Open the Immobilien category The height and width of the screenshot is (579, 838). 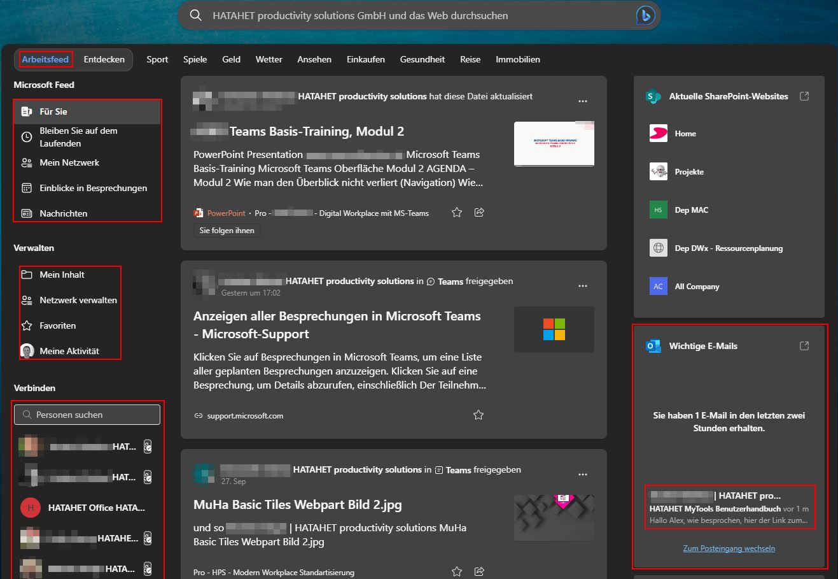click(518, 59)
